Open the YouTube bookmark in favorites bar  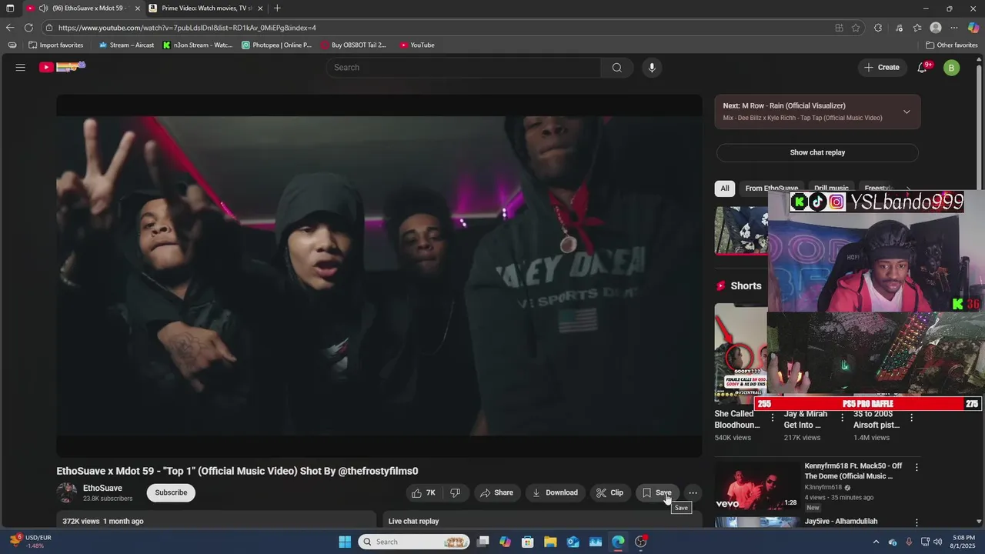417,45
